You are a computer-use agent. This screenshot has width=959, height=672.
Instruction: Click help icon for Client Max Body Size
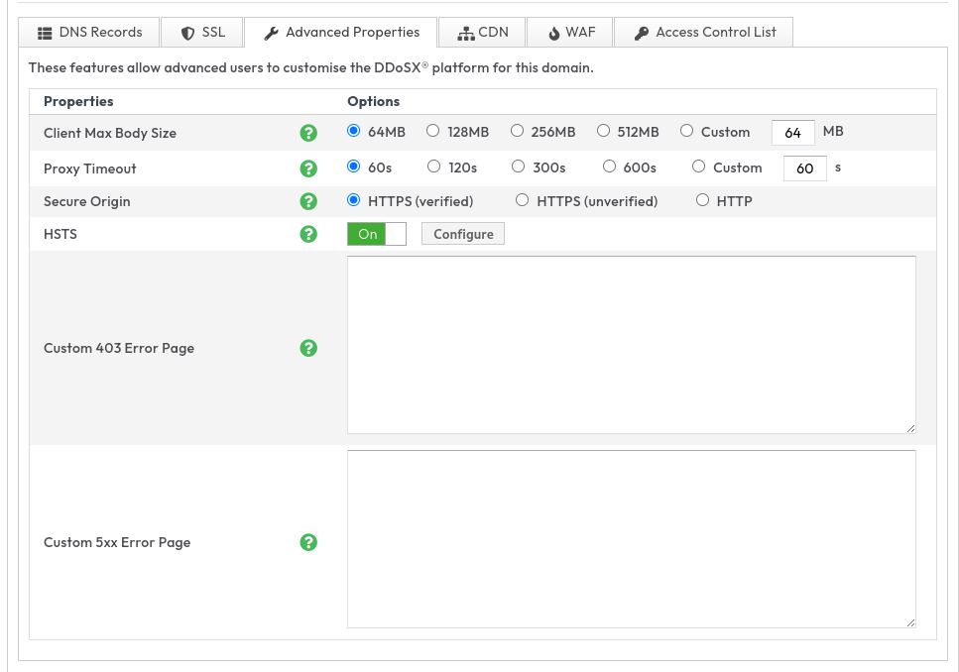point(308,133)
